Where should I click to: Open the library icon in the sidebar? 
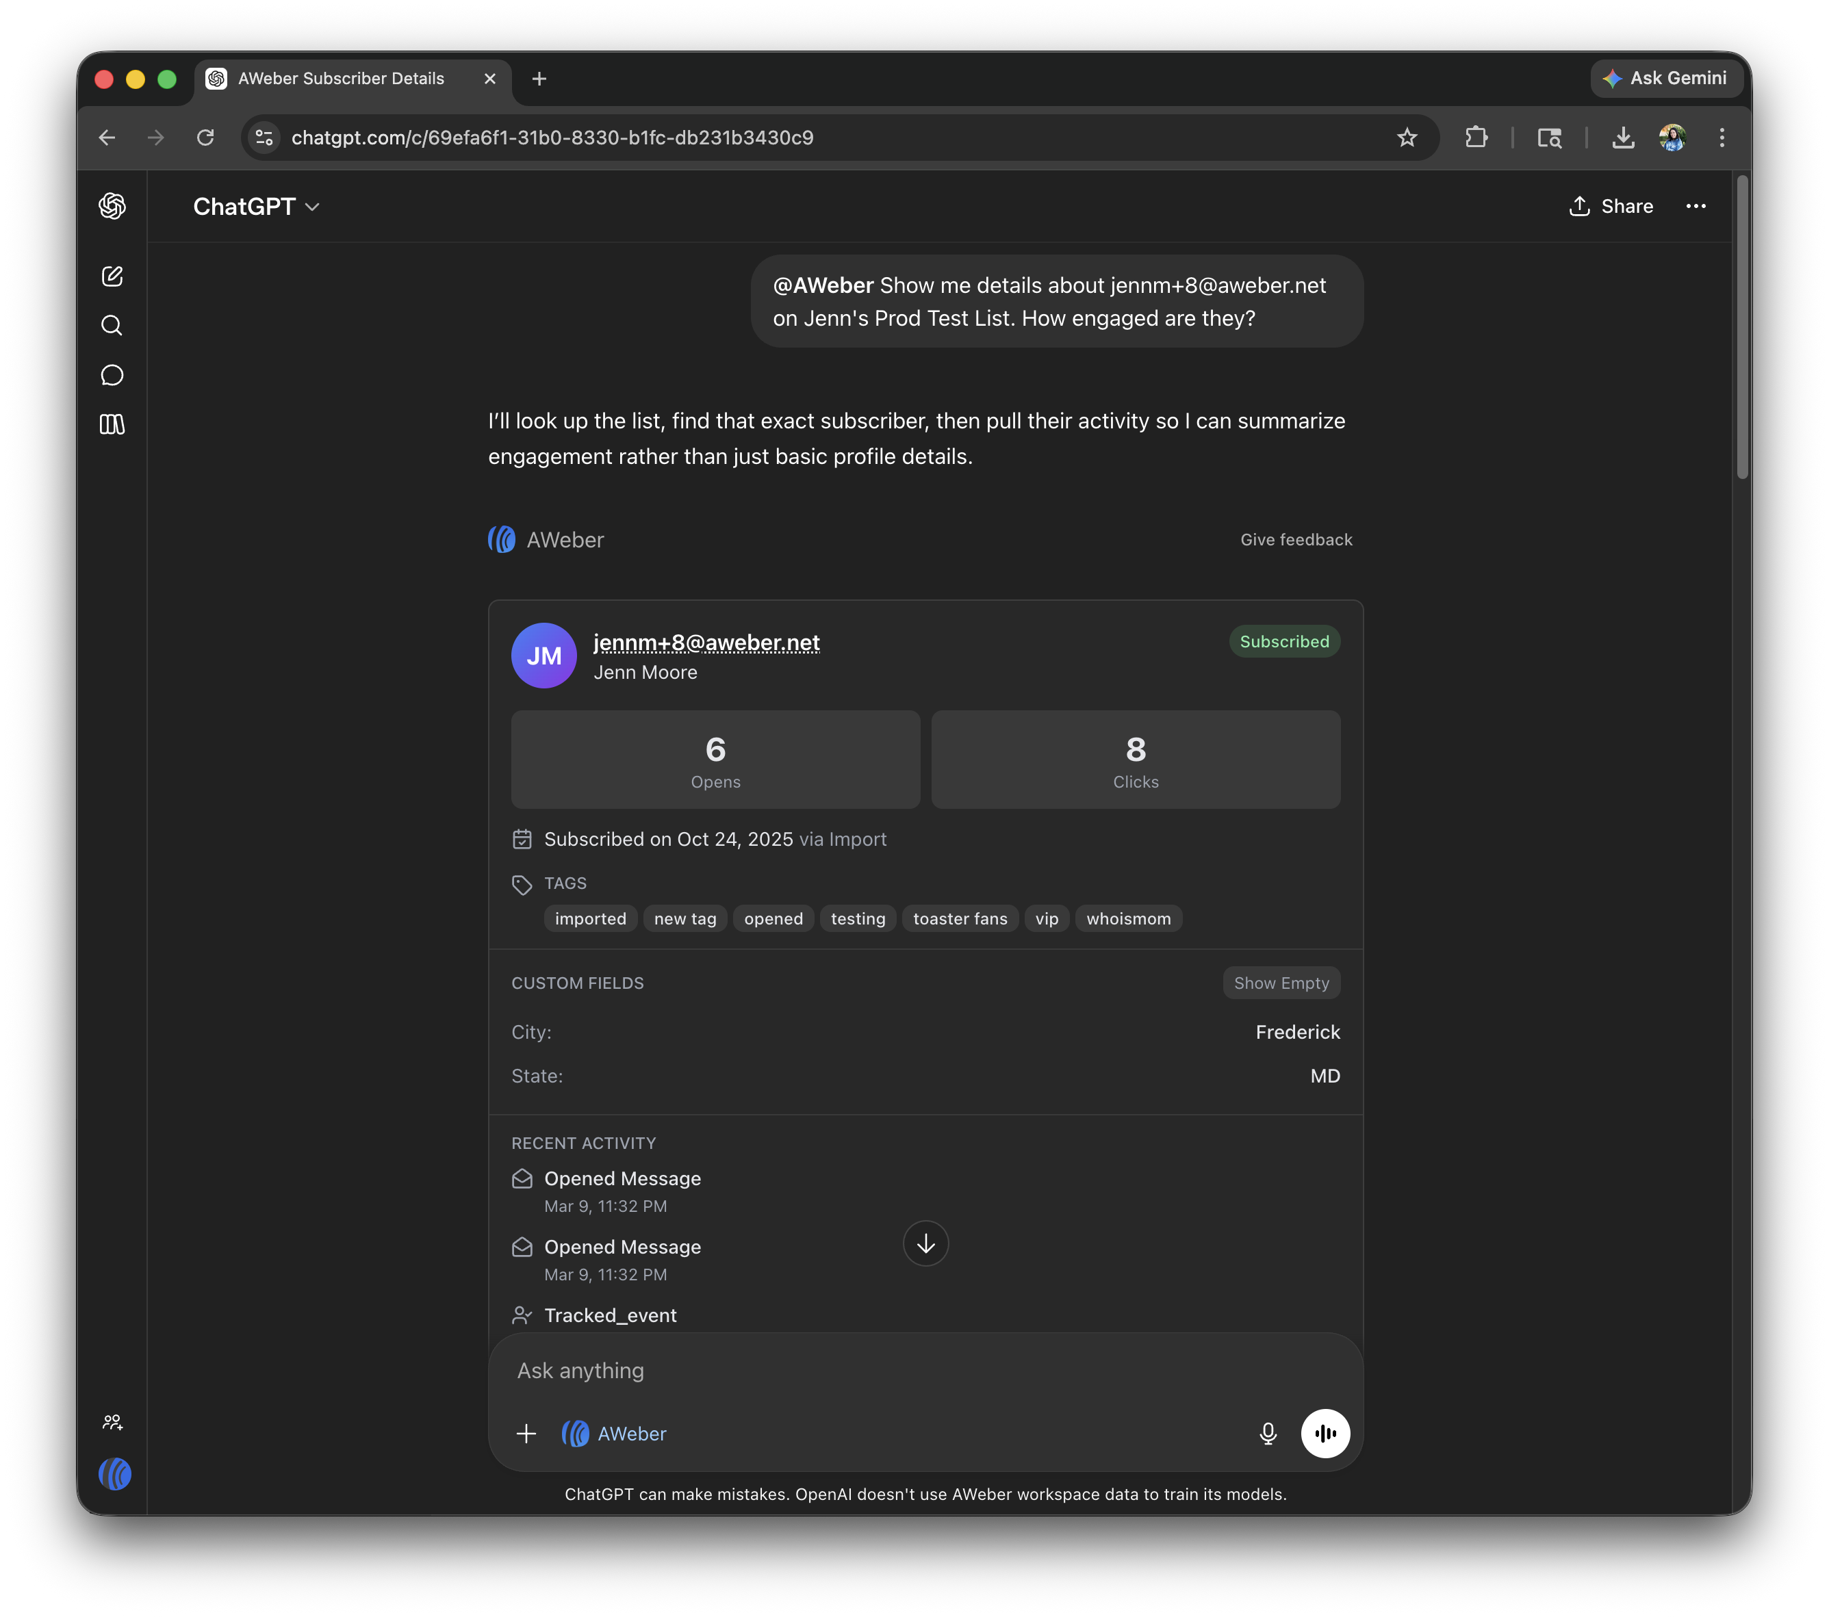click(112, 425)
